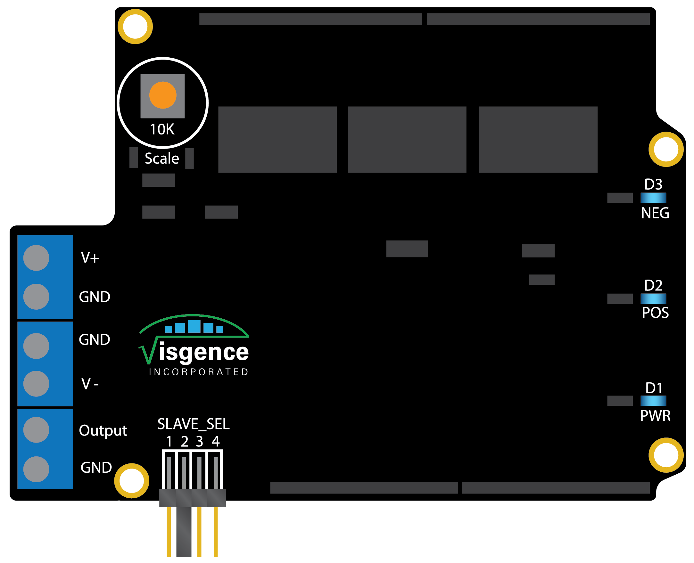Image resolution: width=694 pixels, height=563 pixels.
Task: Select the Output terminal label
Action: 103,431
